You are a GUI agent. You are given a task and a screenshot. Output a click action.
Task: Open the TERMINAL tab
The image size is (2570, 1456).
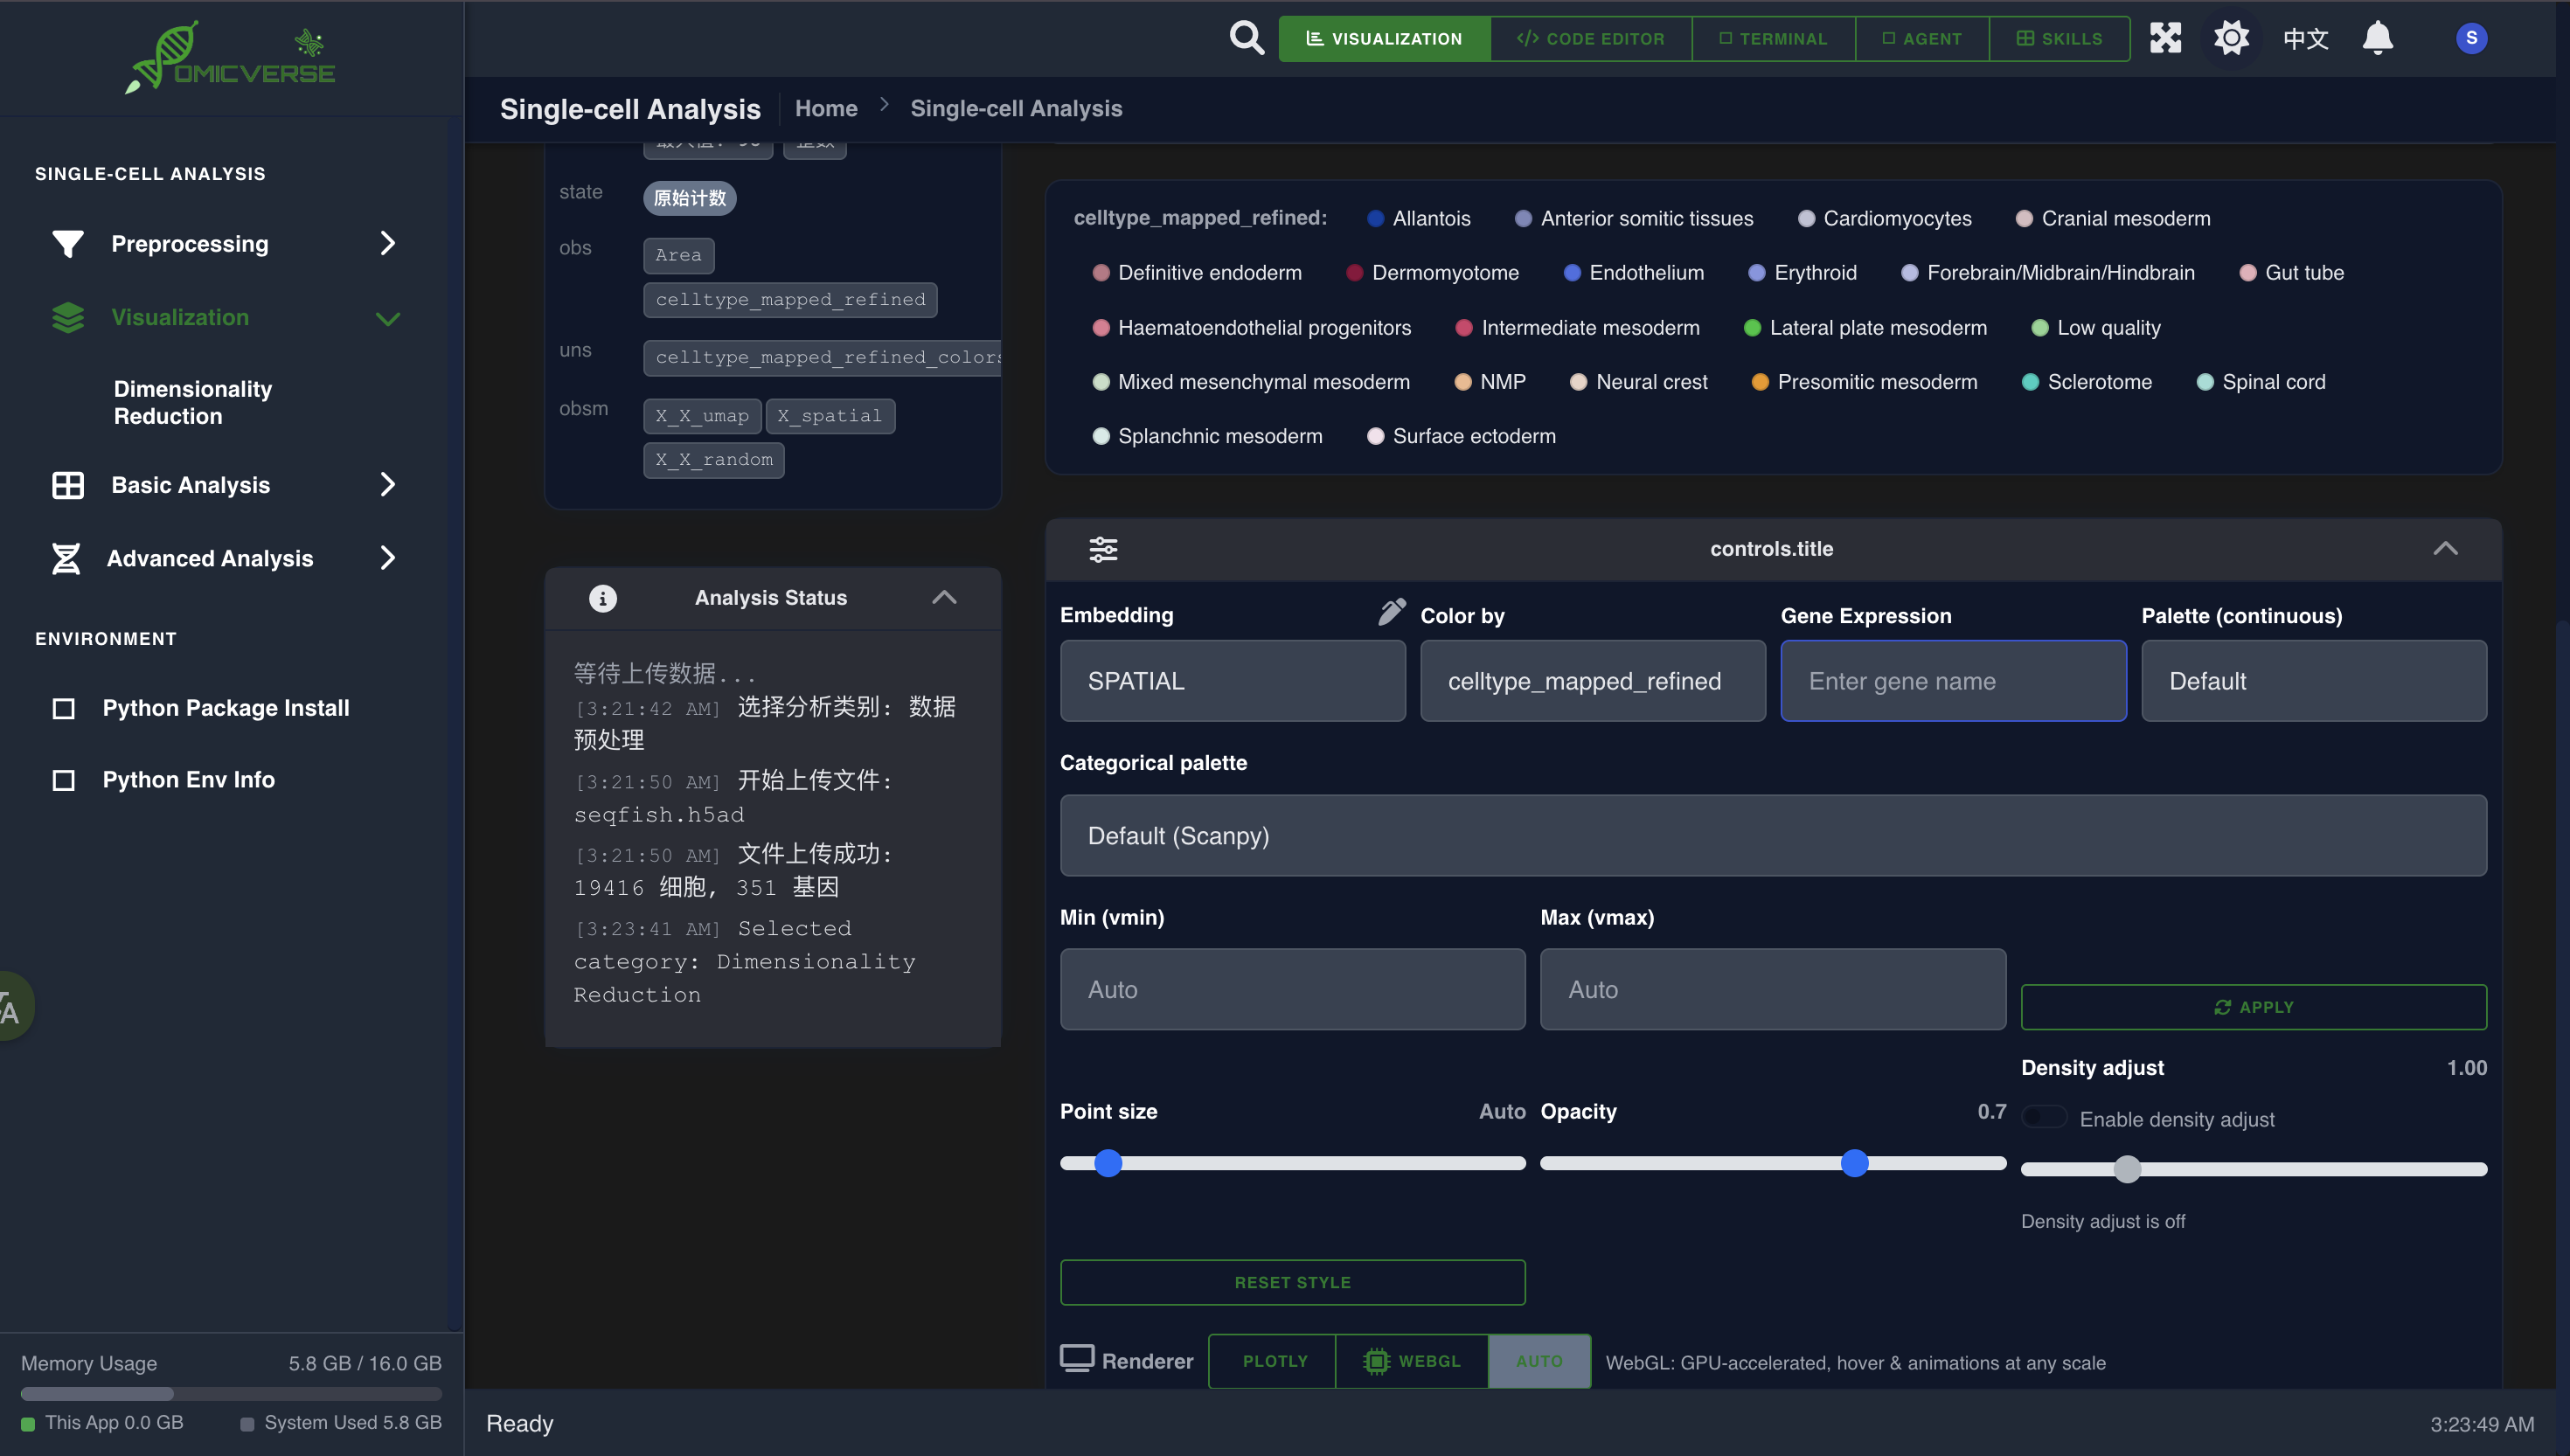click(1773, 38)
